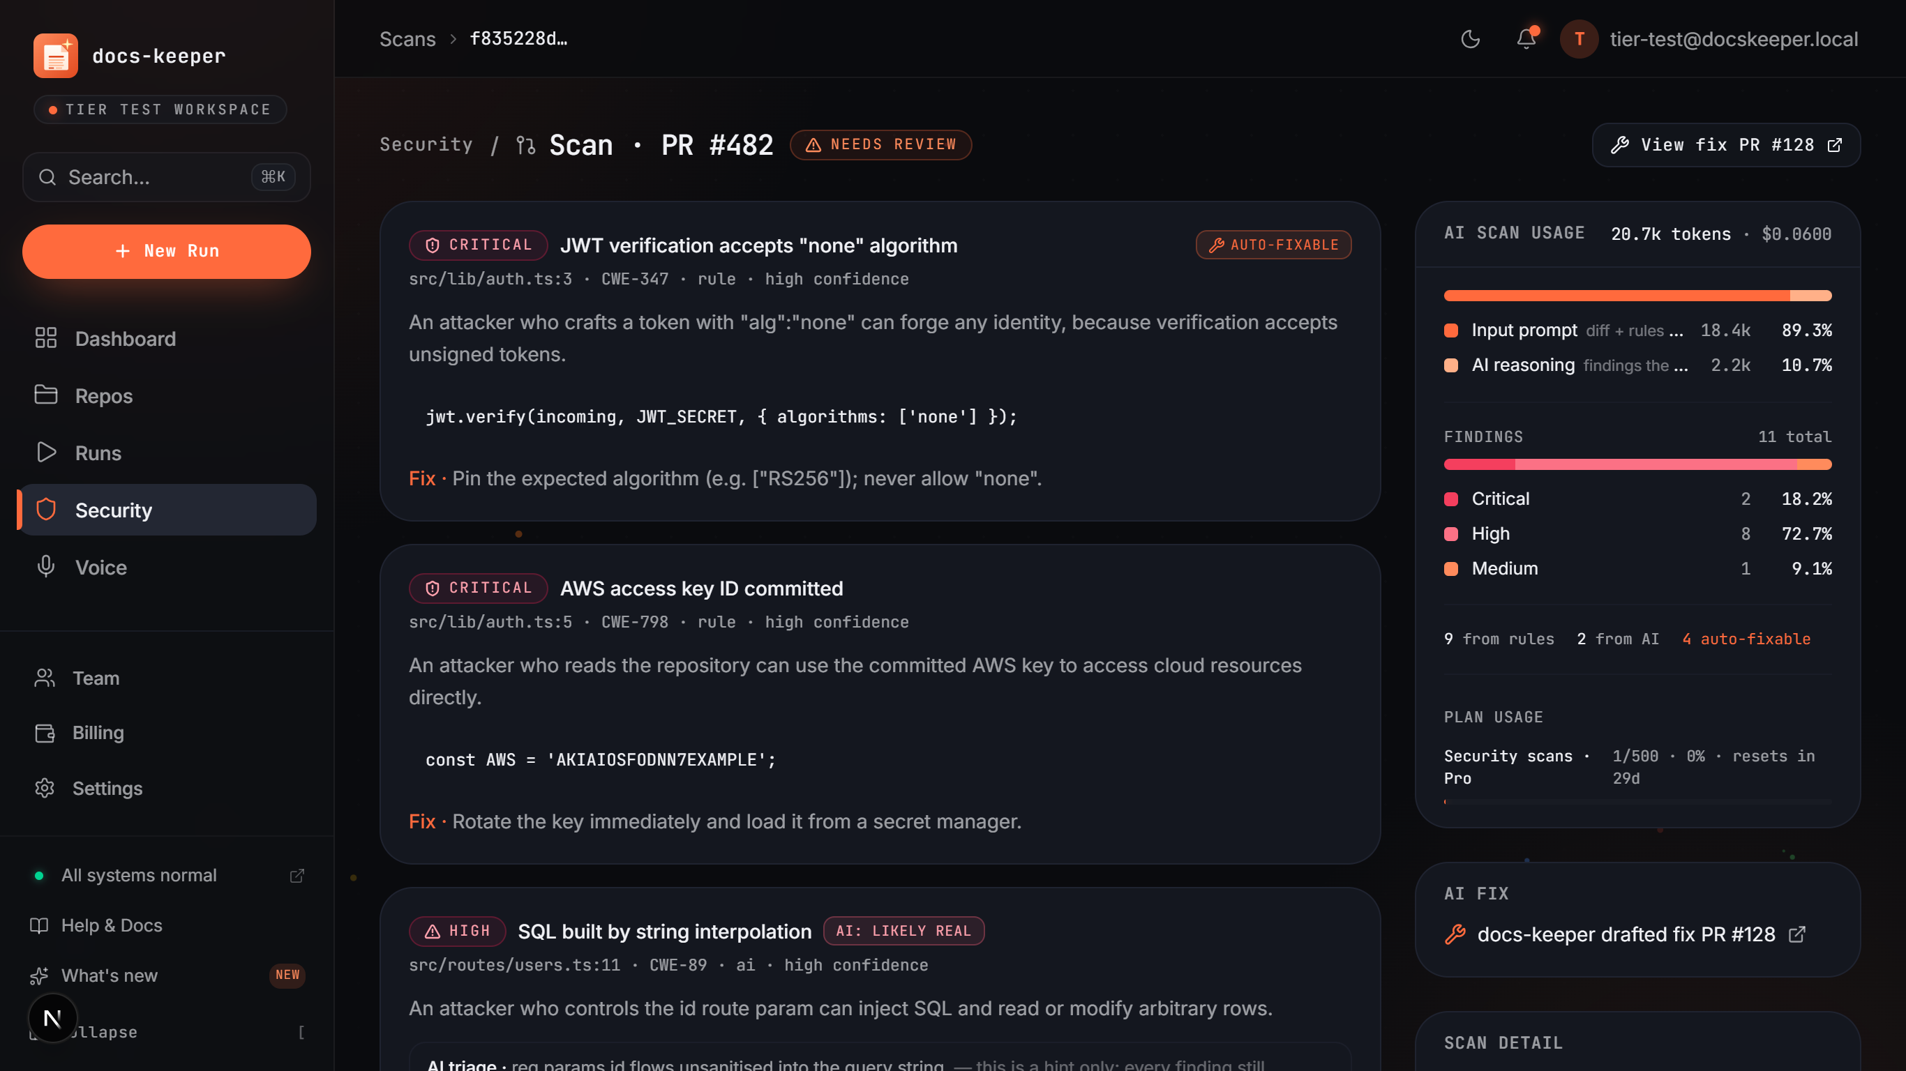Click the docs-keeper logo icon
The height and width of the screenshot is (1071, 1906).
(x=56, y=56)
